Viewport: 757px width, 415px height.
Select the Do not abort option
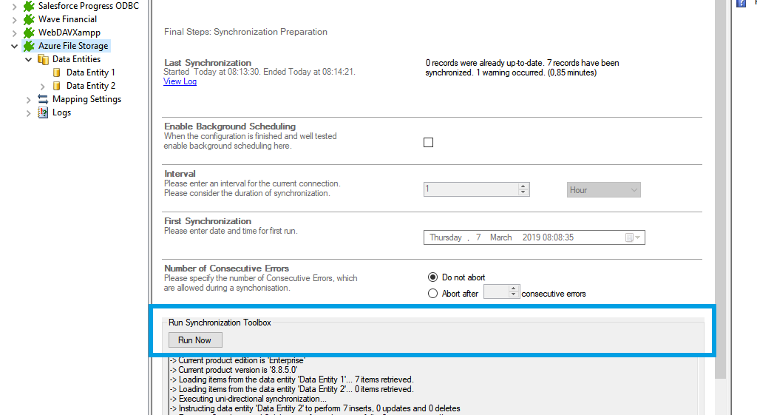(x=433, y=277)
